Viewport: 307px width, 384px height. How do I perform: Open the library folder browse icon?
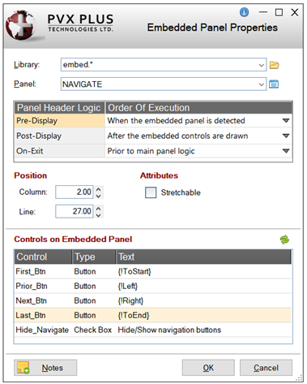tap(274, 65)
